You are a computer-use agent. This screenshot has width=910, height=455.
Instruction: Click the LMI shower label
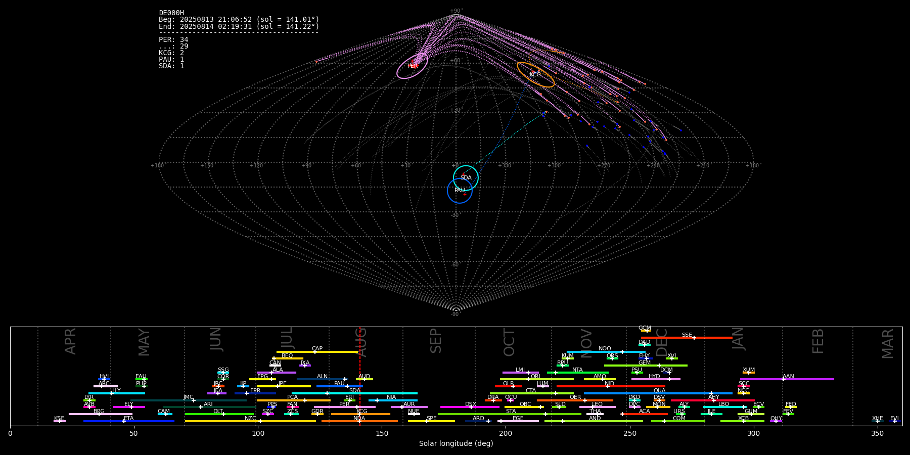point(520,370)
